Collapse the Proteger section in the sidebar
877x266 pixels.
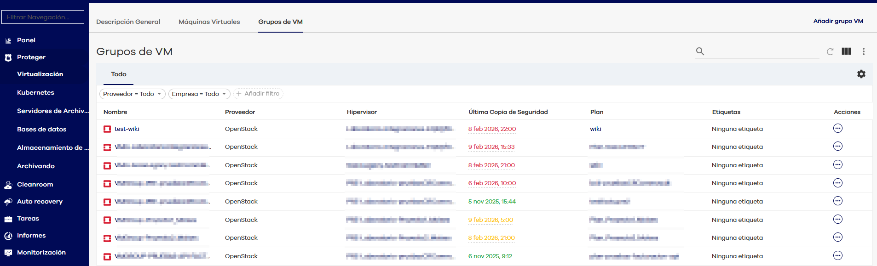pos(31,57)
